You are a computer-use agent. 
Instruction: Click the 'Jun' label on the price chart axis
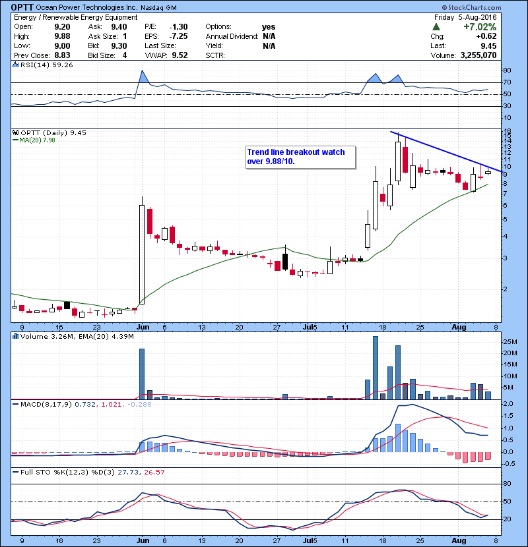pyautogui.click(x=143, y=328)
